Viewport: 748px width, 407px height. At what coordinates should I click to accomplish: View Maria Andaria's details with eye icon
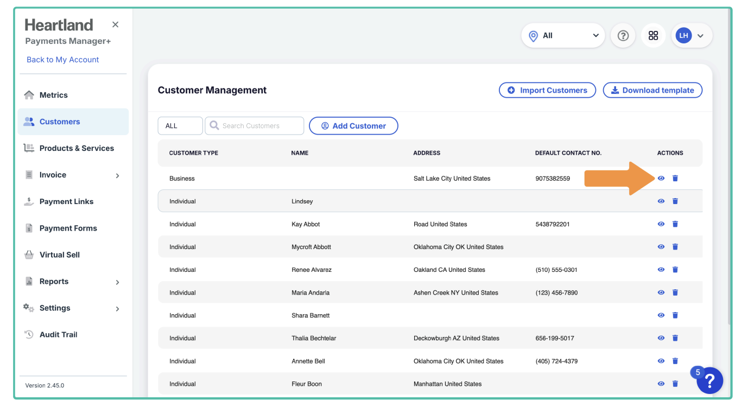pyautogui.click(x=661, y=292)
